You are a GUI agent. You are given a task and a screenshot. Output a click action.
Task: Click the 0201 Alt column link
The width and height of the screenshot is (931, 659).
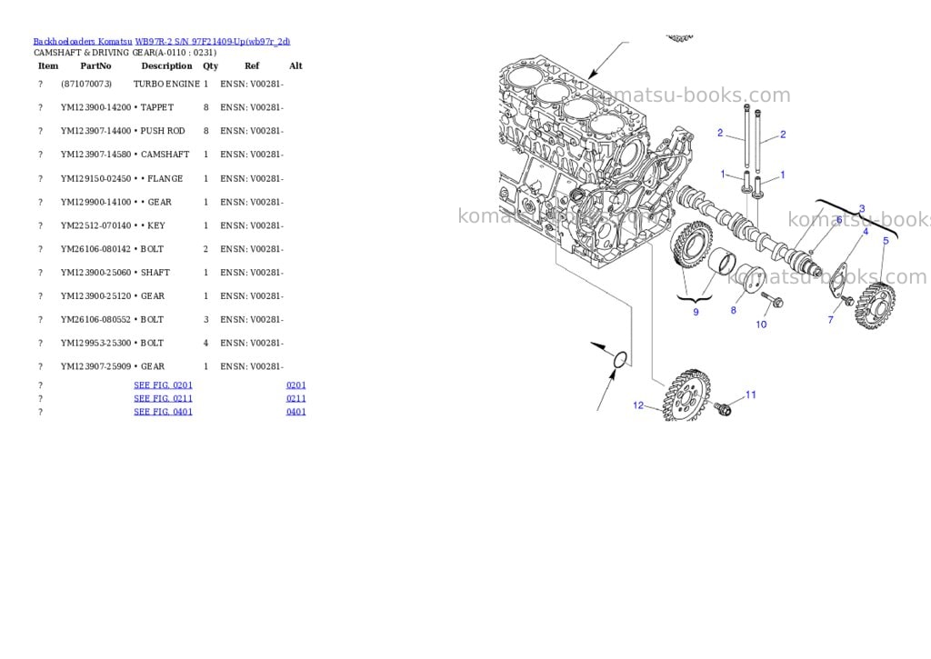coord(296,385)
